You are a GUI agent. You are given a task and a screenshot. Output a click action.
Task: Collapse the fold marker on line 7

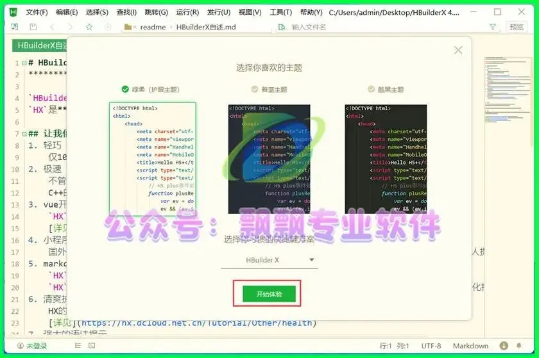(24, 134)
